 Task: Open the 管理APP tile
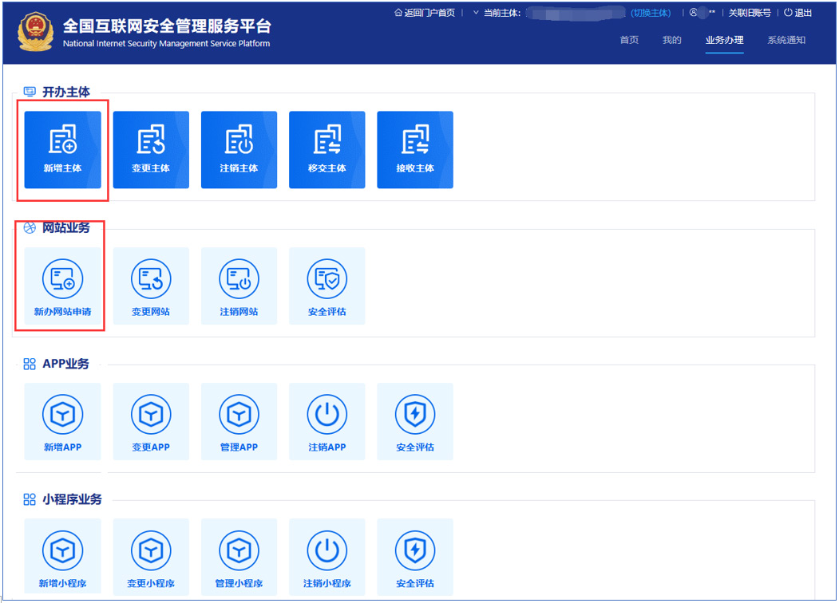click(239, 421)
